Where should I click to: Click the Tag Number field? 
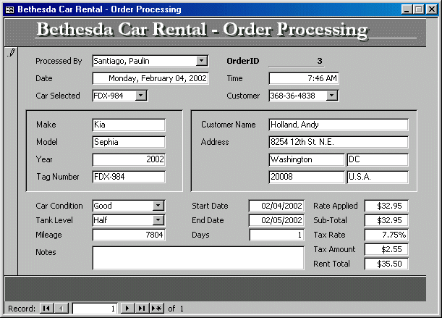pyautogui.click(x=129, y=177)
